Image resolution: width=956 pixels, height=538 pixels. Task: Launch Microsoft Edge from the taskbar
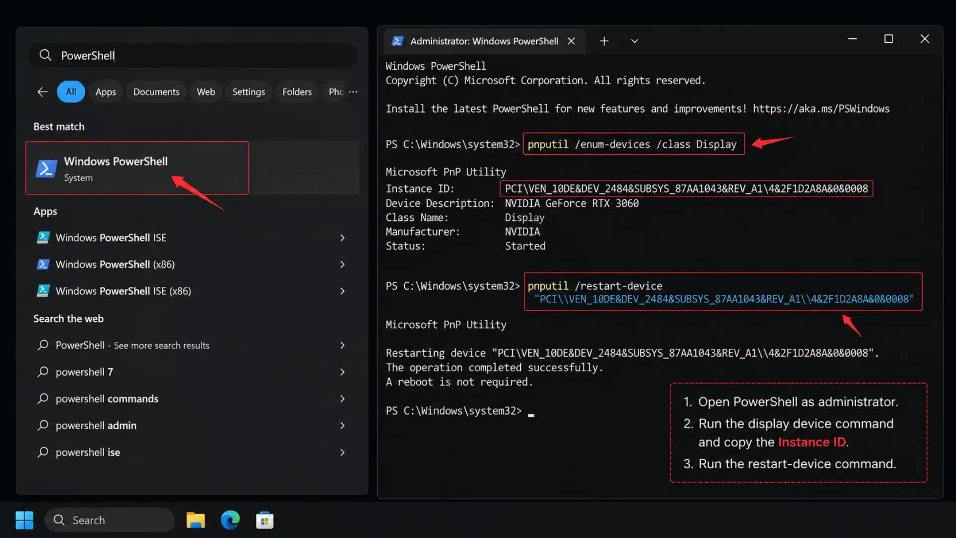pyautogui.click(x=230, y=520)
